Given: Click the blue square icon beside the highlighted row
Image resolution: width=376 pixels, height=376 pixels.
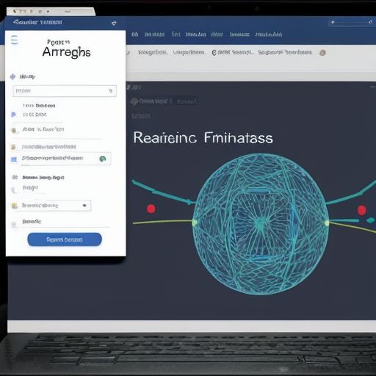Looking at the screenshot, I should [x=14, y=159].
